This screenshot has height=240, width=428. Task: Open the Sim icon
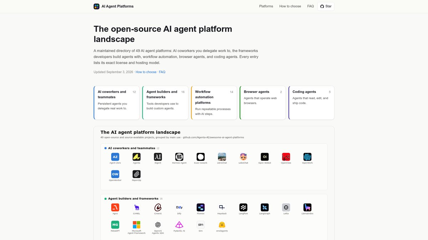tap(201, 225)
